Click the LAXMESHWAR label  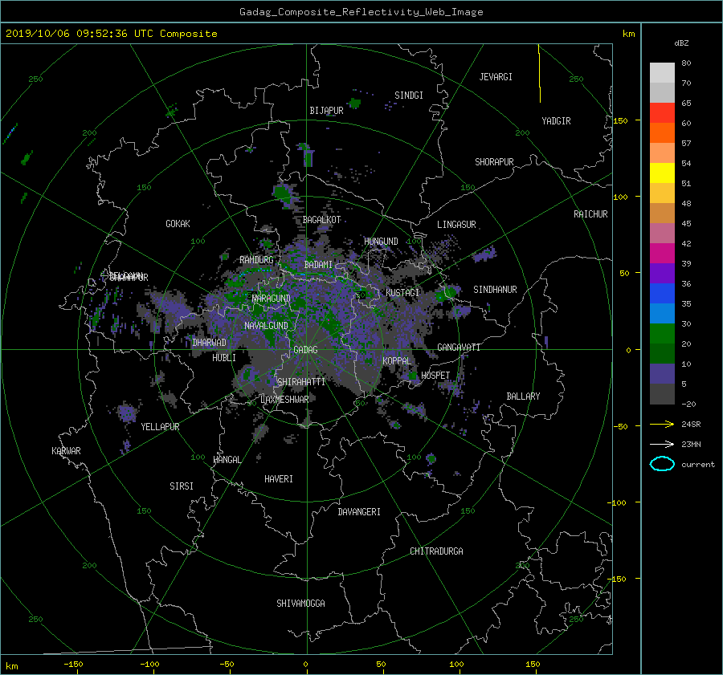point(284,400)
